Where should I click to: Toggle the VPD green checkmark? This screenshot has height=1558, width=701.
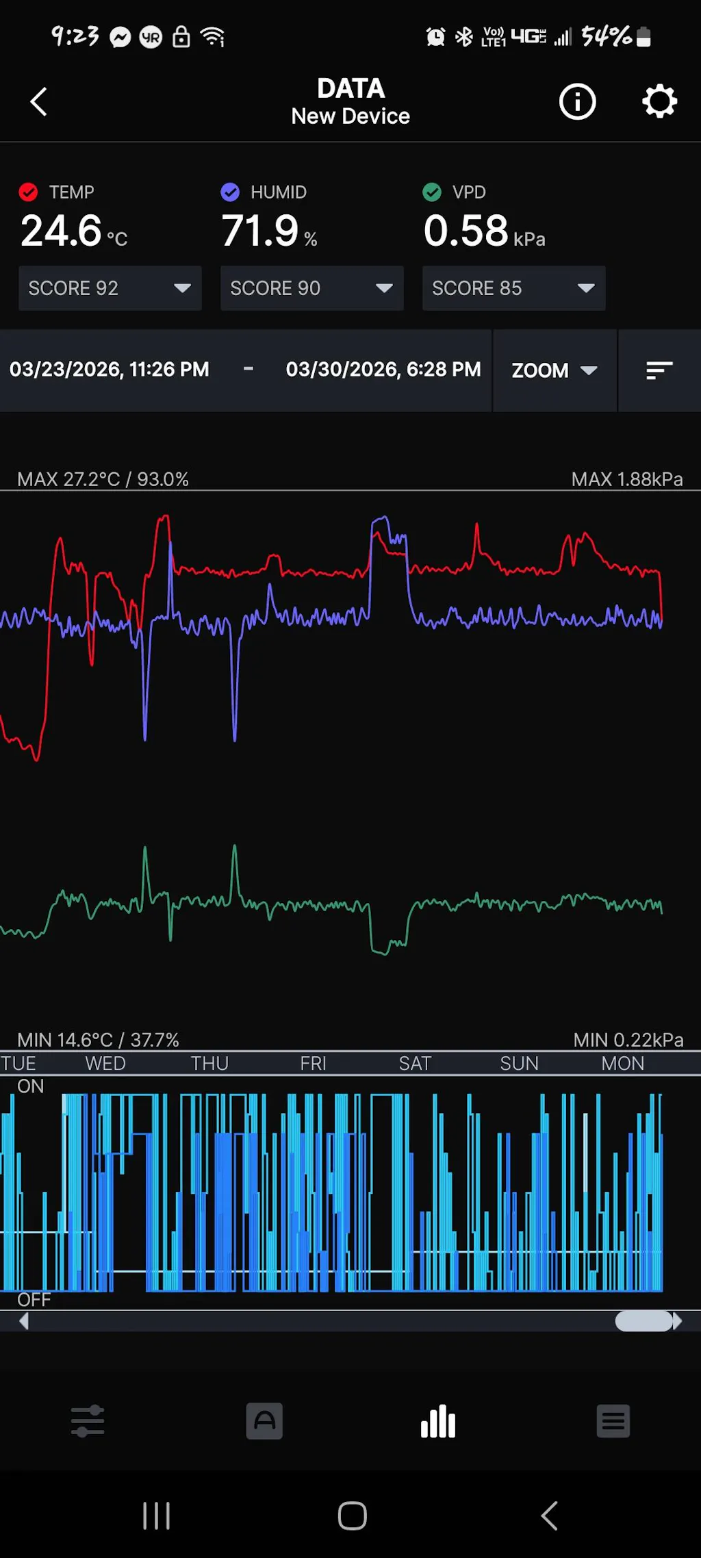pos(432,192)
